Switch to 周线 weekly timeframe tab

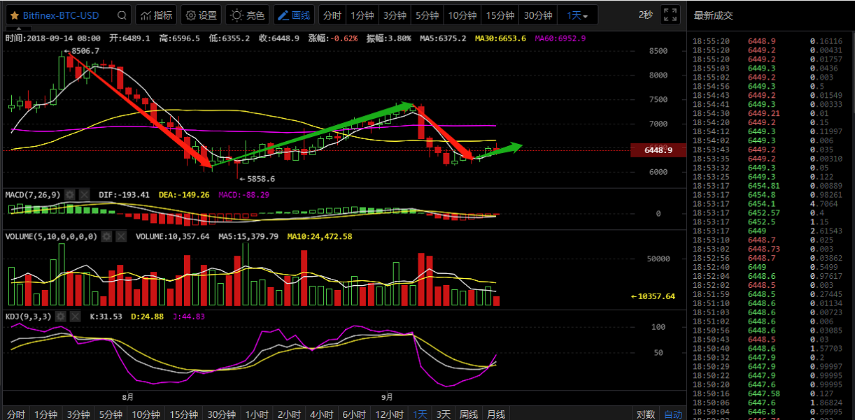[469, 414]
